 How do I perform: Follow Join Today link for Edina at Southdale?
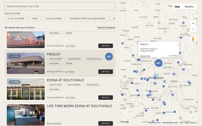click(x=70, y=98)
